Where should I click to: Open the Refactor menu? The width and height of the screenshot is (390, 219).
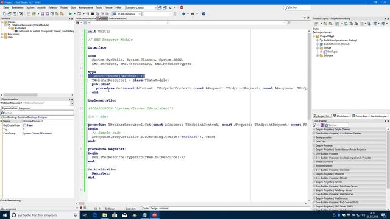[x=53, y=7]
